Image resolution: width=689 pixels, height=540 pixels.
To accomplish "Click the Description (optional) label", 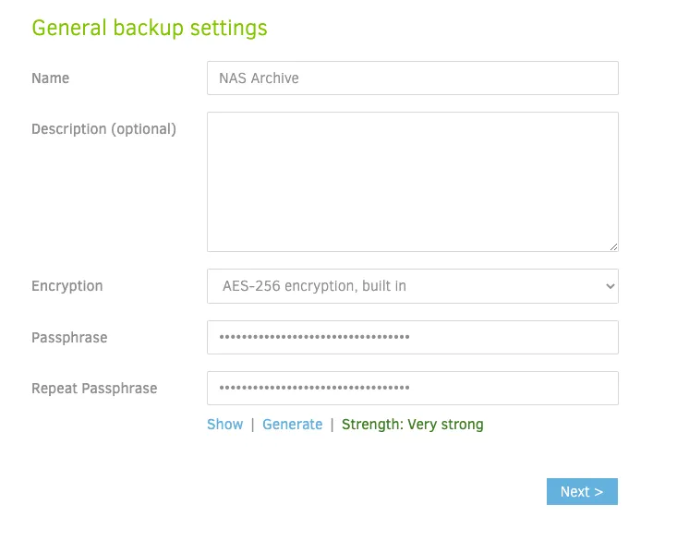I will pos(103,129).
